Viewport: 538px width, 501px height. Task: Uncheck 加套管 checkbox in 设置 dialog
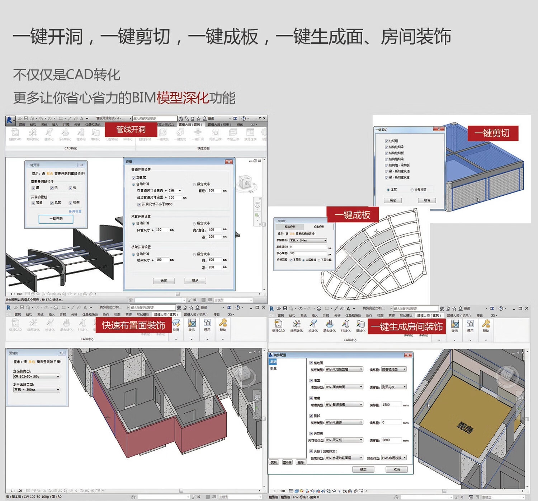click(134, 177)
